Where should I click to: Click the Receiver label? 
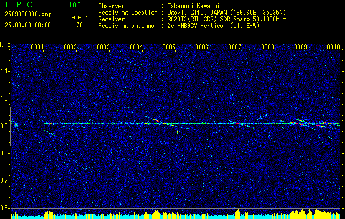(x=111, y=19)
